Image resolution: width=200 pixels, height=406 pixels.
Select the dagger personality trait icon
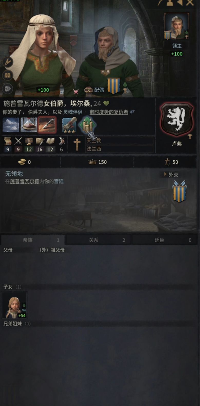click(x=47, y=125)
